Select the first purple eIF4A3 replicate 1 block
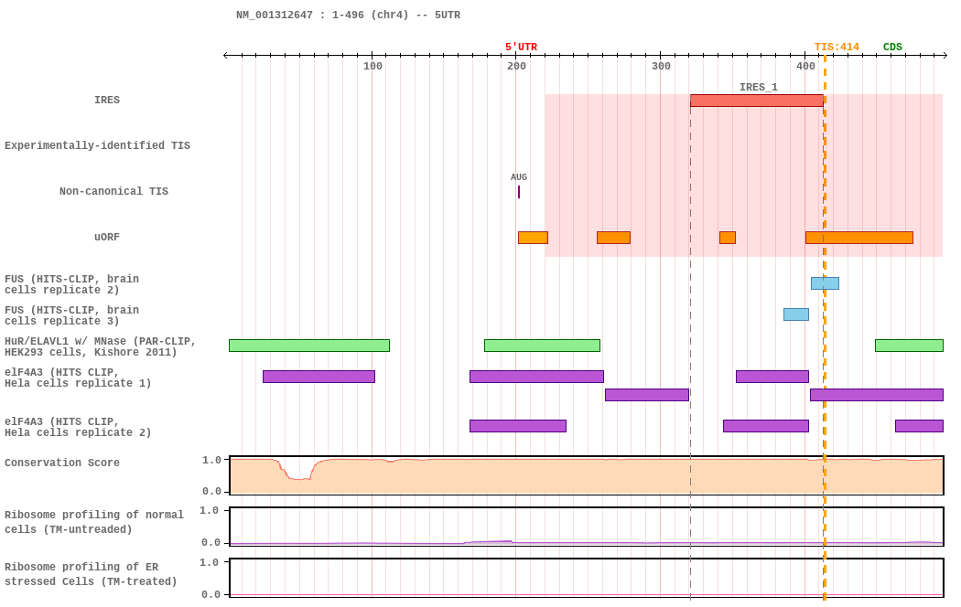 pos(319,377)
